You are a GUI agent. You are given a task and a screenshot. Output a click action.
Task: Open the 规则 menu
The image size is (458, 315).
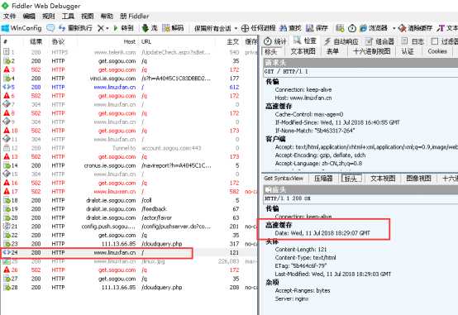tap(49, 16)
